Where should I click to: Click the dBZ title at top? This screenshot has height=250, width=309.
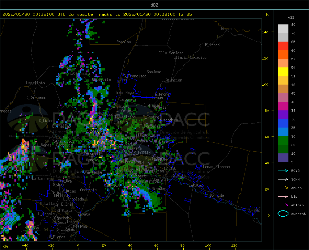point(154,5)
